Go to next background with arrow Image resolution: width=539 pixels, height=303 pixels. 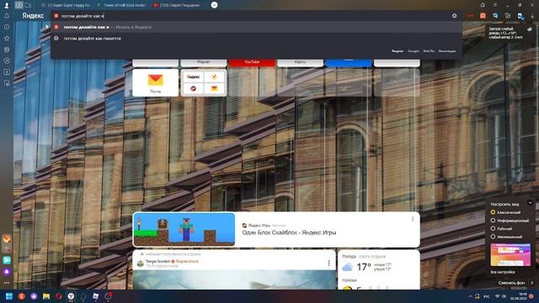click(532, 283)
